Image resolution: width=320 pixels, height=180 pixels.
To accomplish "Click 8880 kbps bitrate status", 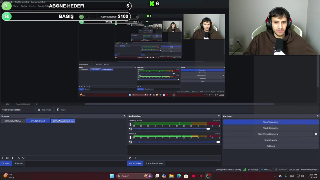I will point(253,169).
